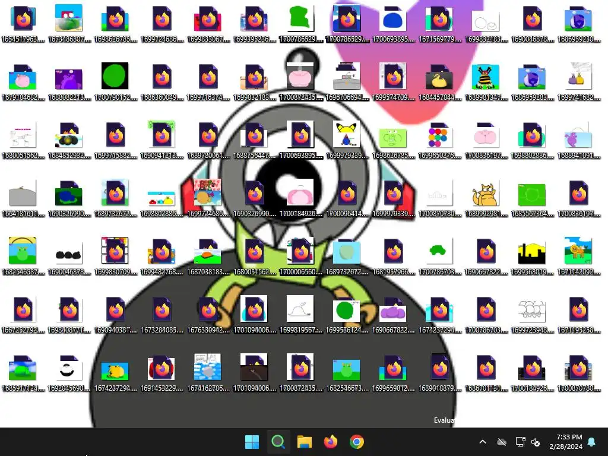Screen dimensions: 608x456
Task: Open the OneDrive cloud tray icon
Action: 502,442
